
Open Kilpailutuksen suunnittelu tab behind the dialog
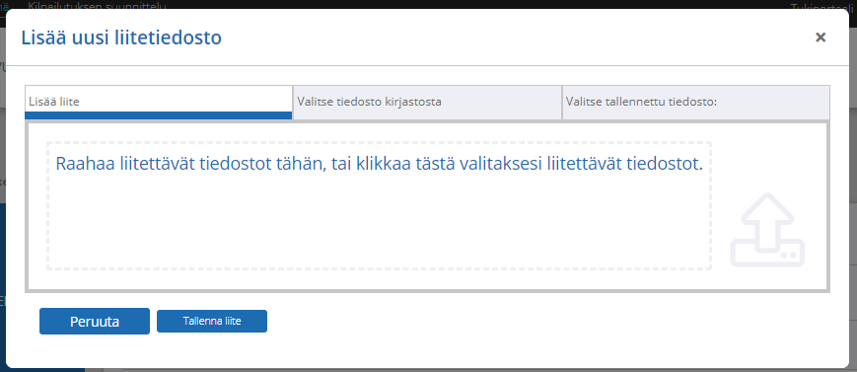click(97, 6)
